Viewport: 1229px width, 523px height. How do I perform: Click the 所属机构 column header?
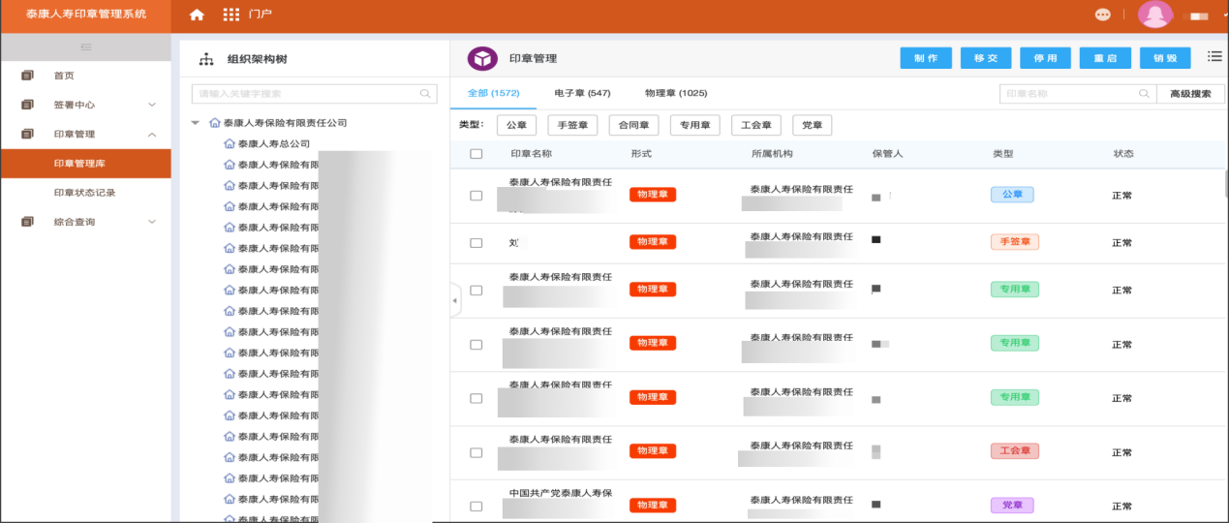point(772,154)
